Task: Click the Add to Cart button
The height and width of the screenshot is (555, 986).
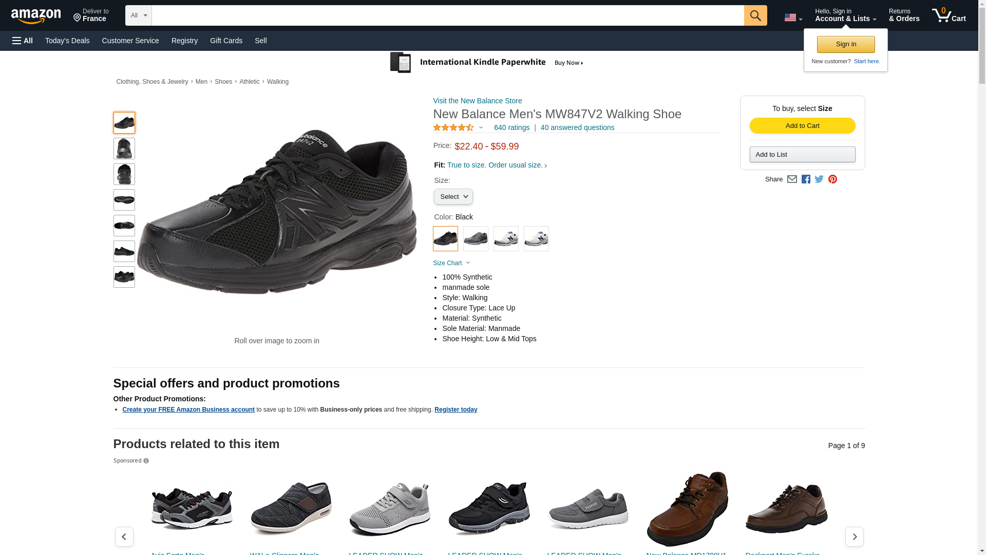Action: [x=802, y=126]
